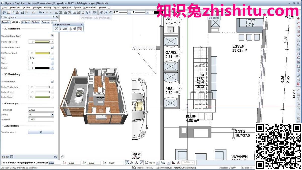The image size is (302, 170).
Task: Open the Erzeugen menu
Action: pyautogui.click(x=66, y=8)
